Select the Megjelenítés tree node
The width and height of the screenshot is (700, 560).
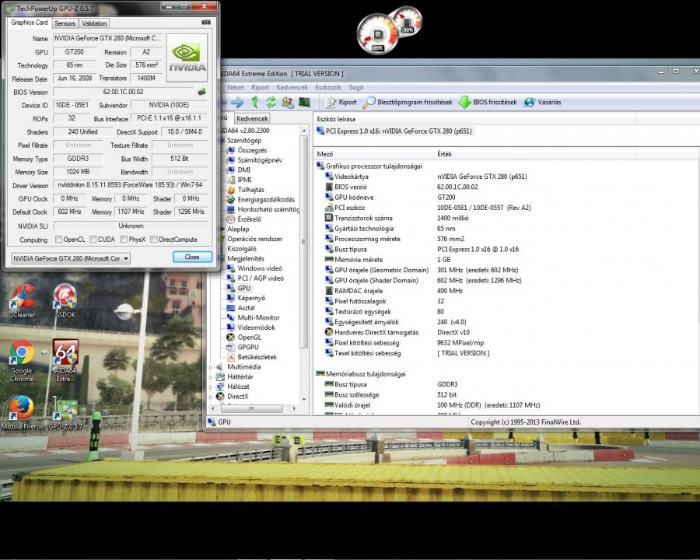pyautogui.click(x=246, y=258)
